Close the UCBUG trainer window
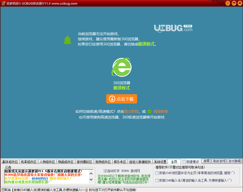The width and height of the screenshot is (243, 192). click(x=240, y=3)
